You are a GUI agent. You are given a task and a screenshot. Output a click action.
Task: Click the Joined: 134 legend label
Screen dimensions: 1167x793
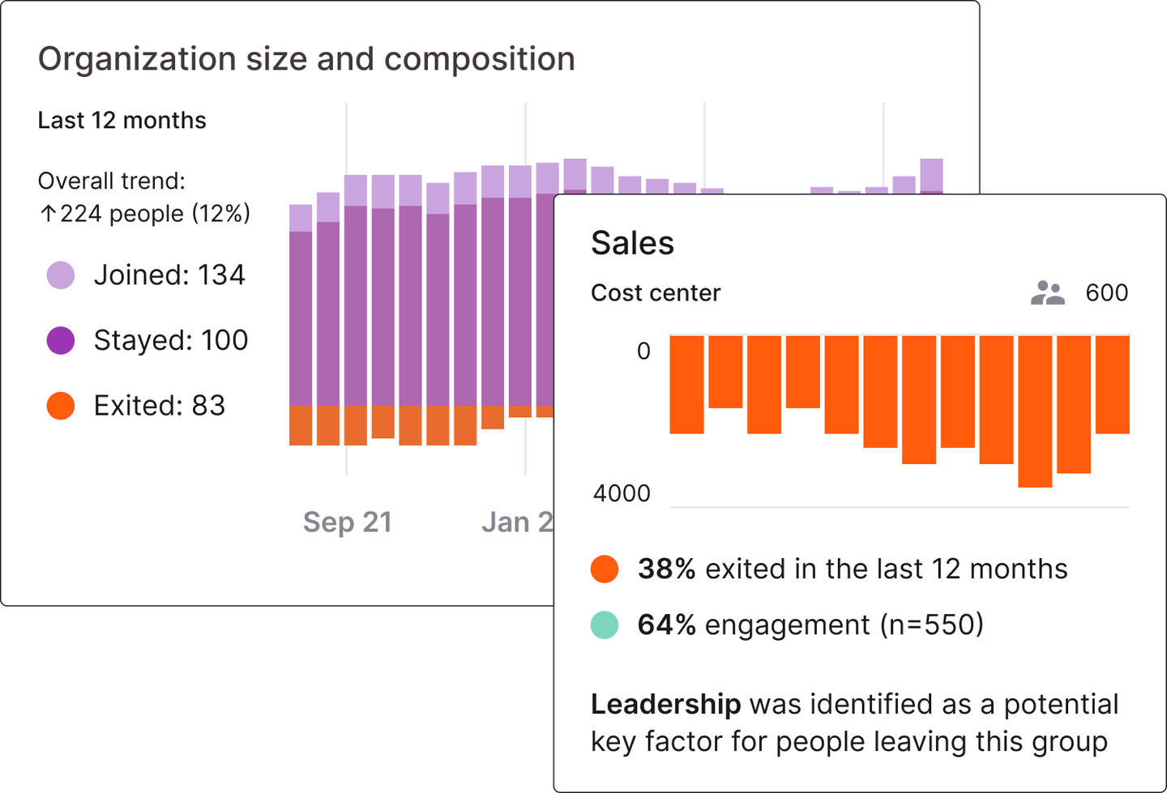click(x=169, y=275)
